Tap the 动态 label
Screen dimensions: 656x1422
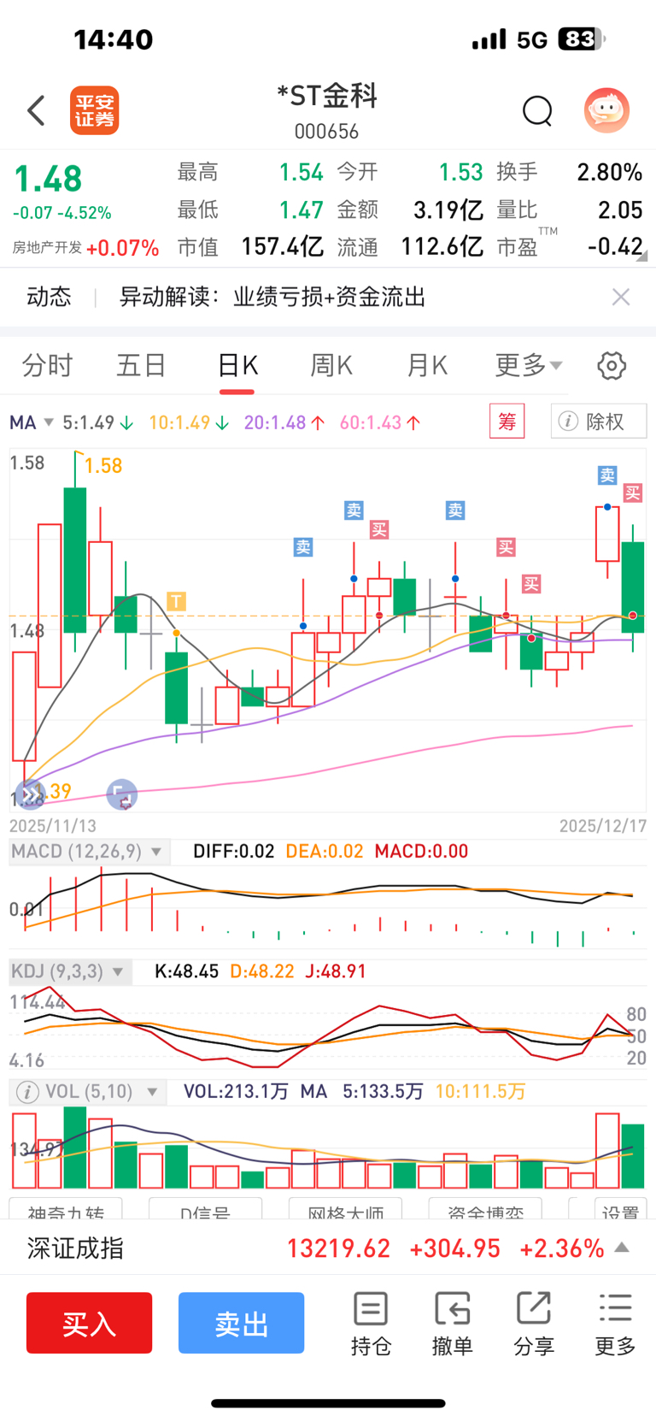pyautogui.click(x=49, y=297)
